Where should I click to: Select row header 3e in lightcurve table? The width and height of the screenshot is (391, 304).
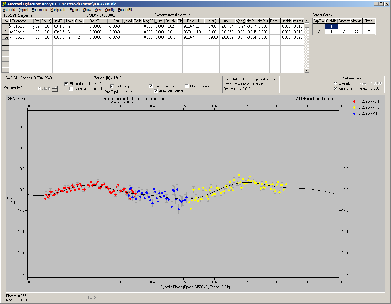pyautogui.click(x=5, y=37)
